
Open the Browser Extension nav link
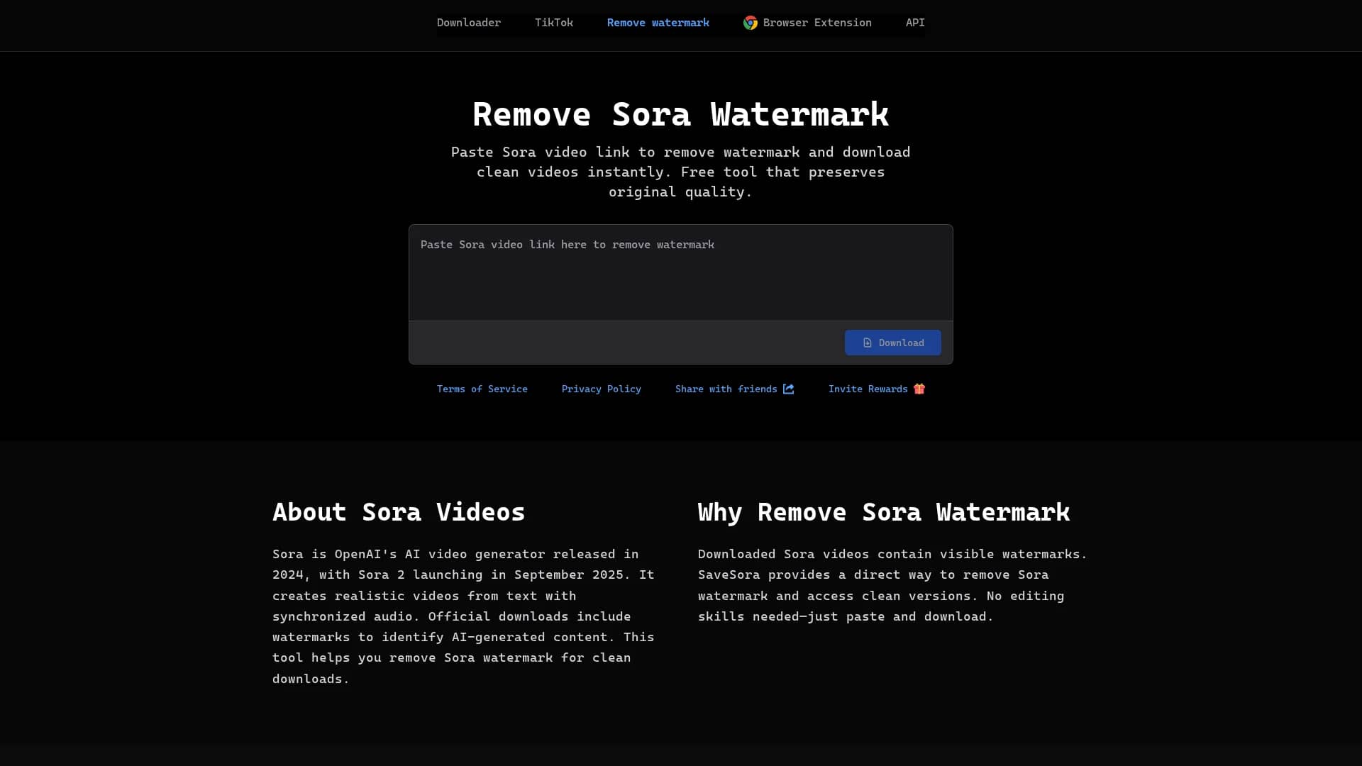[x=807, y=23]
